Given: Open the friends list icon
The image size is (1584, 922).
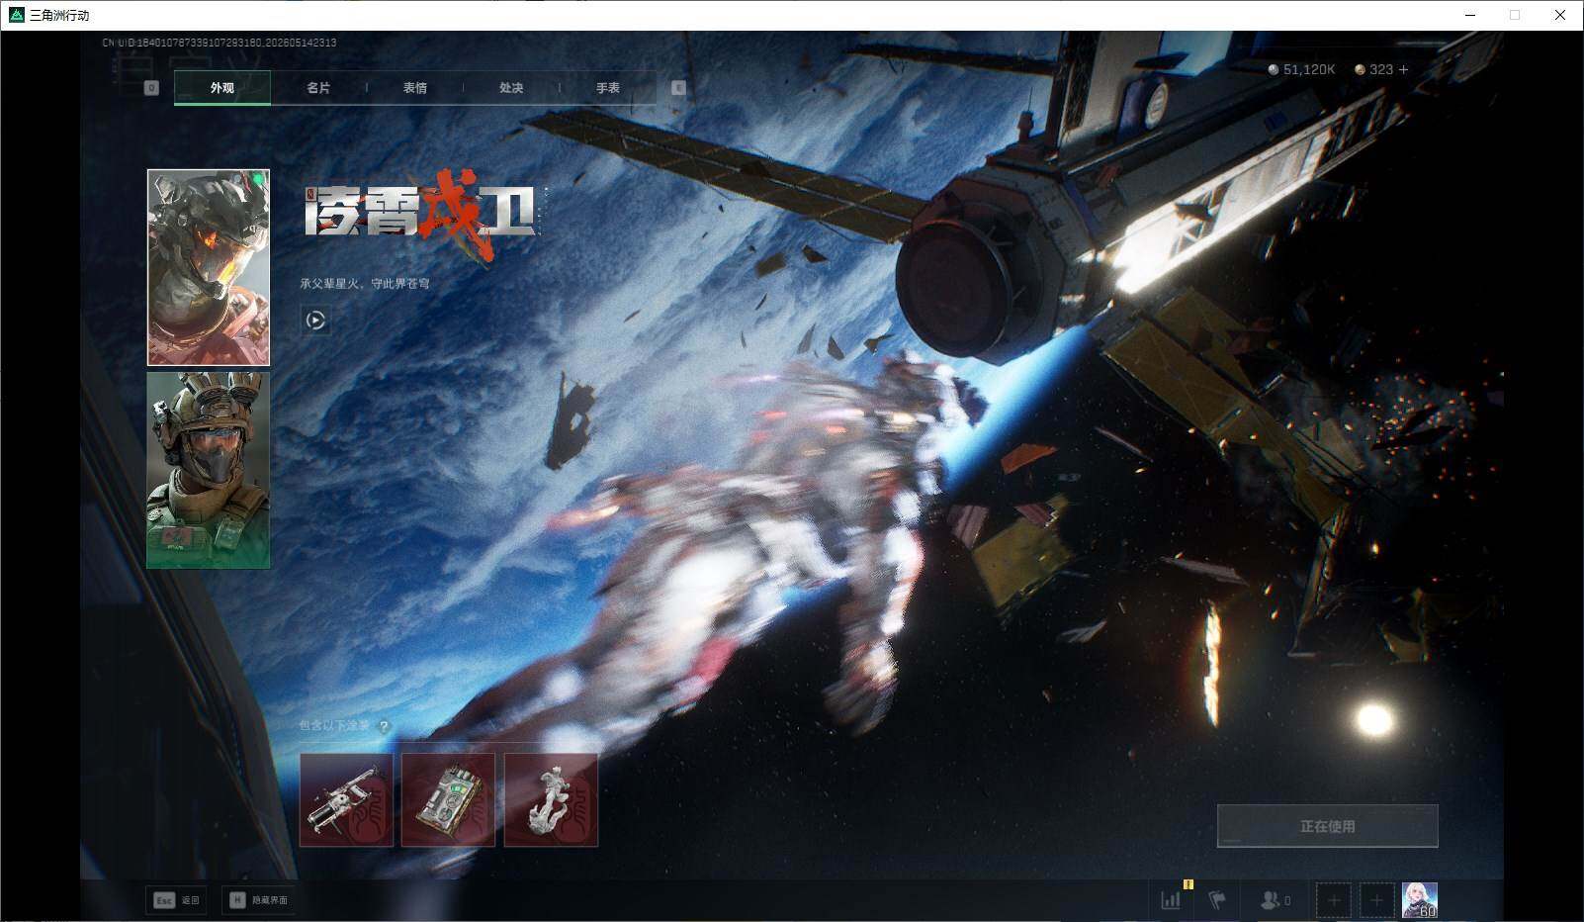Looking at the screenshot, I should [x=1276, y=900].
